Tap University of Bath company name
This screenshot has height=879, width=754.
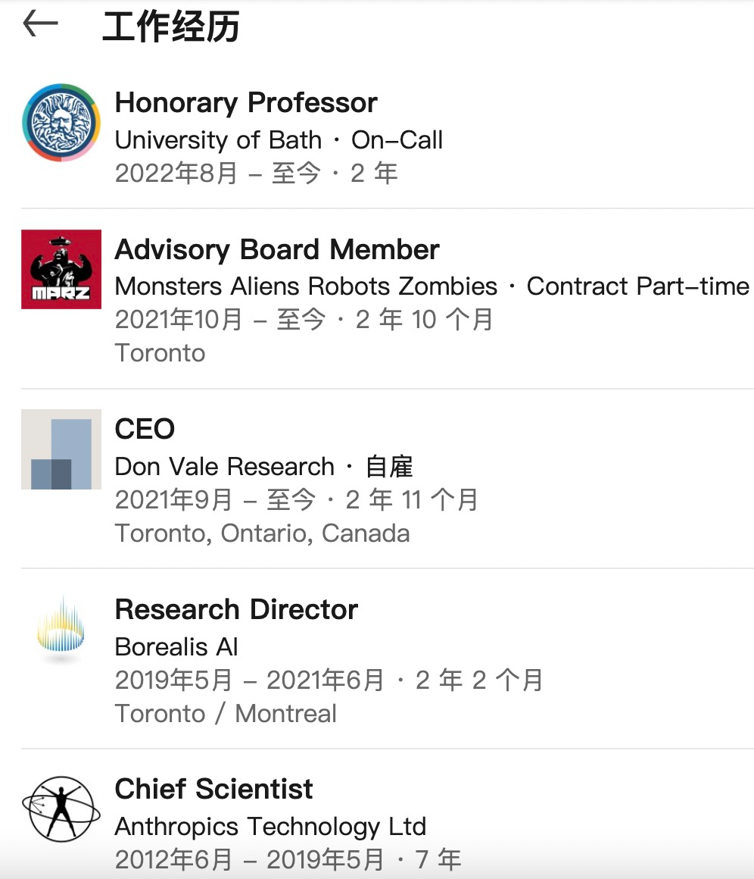tap(219, 140)
